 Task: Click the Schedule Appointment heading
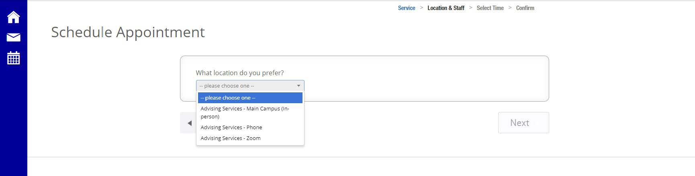tap(128, 32)
